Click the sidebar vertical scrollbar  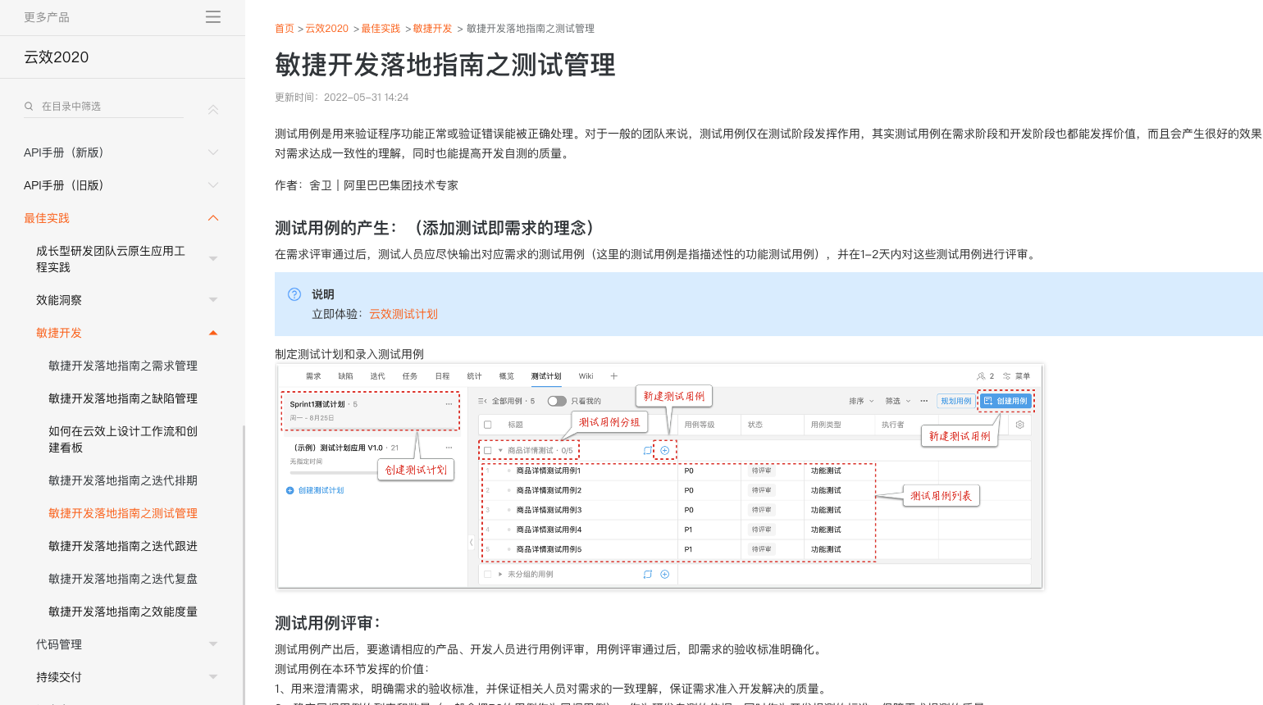[244, 566]
